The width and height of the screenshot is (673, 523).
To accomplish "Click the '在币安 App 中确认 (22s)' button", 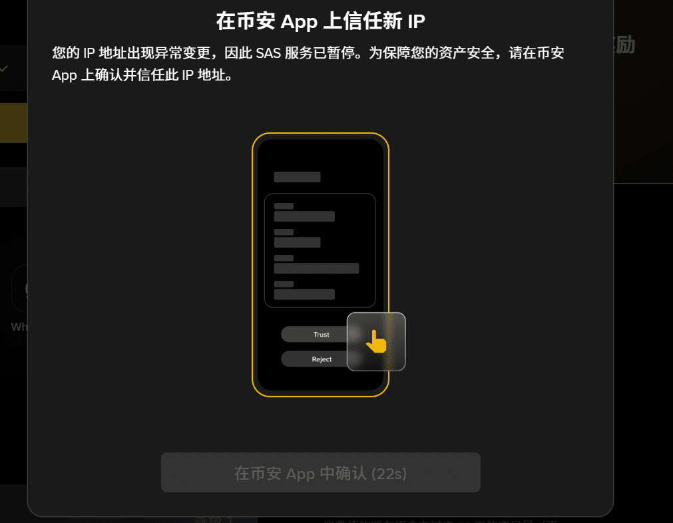I will [x=321, y=472].
